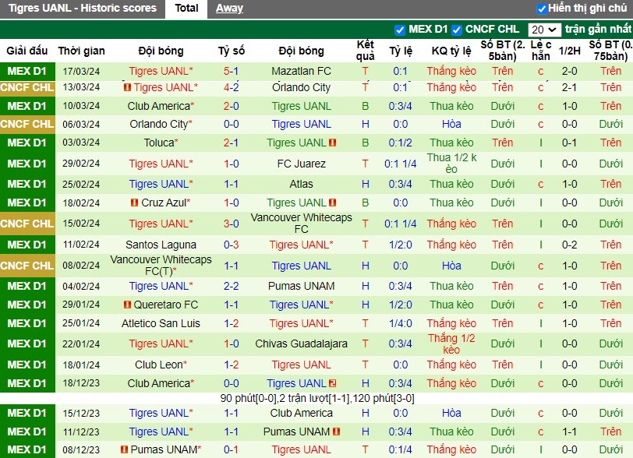Open Club America away team on 15/12/23
633x458 pixels.
click(301, 413)
